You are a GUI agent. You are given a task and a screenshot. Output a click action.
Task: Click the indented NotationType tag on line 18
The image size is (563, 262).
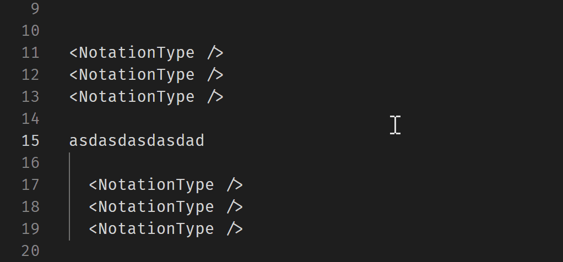click(x=165, y=207)
